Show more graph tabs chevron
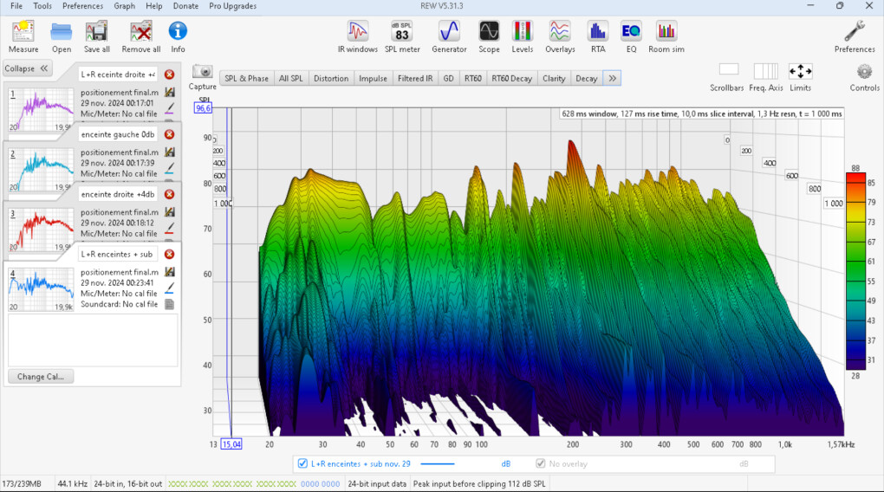884x492 pixels. (612, 78)
